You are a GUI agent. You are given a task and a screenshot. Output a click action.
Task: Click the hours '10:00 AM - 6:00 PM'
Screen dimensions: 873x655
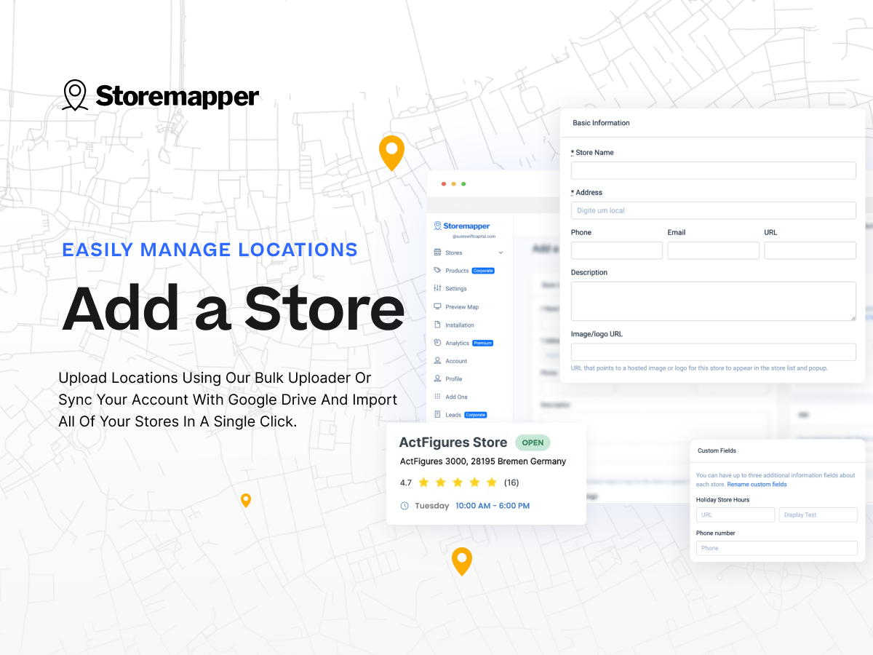point(493,506)
